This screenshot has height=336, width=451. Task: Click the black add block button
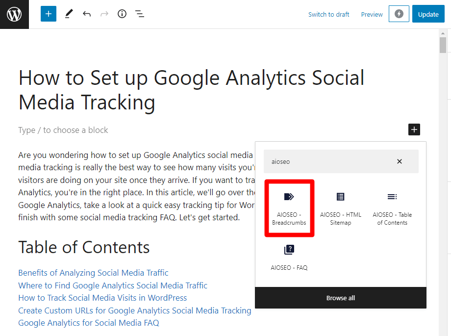pos(414,129)
